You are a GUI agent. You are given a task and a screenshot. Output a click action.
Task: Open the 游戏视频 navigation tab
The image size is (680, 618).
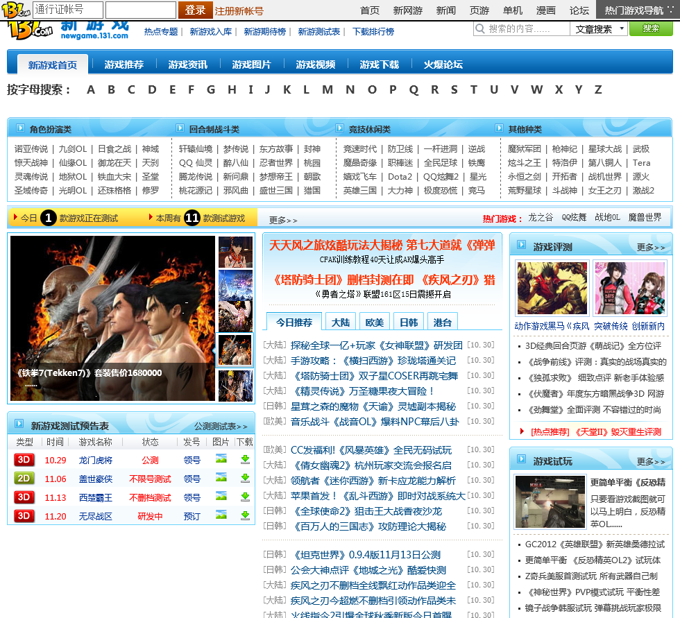pos(316,65)
